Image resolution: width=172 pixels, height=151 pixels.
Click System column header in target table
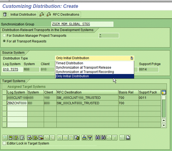[x=36, y=92]
